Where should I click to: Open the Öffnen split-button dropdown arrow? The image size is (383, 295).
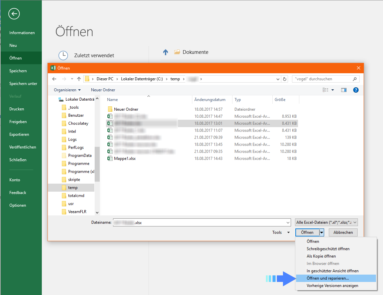click(321, 232)
